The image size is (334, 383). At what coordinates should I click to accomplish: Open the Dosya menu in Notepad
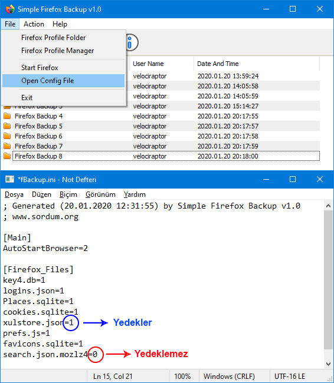point(14,194)
